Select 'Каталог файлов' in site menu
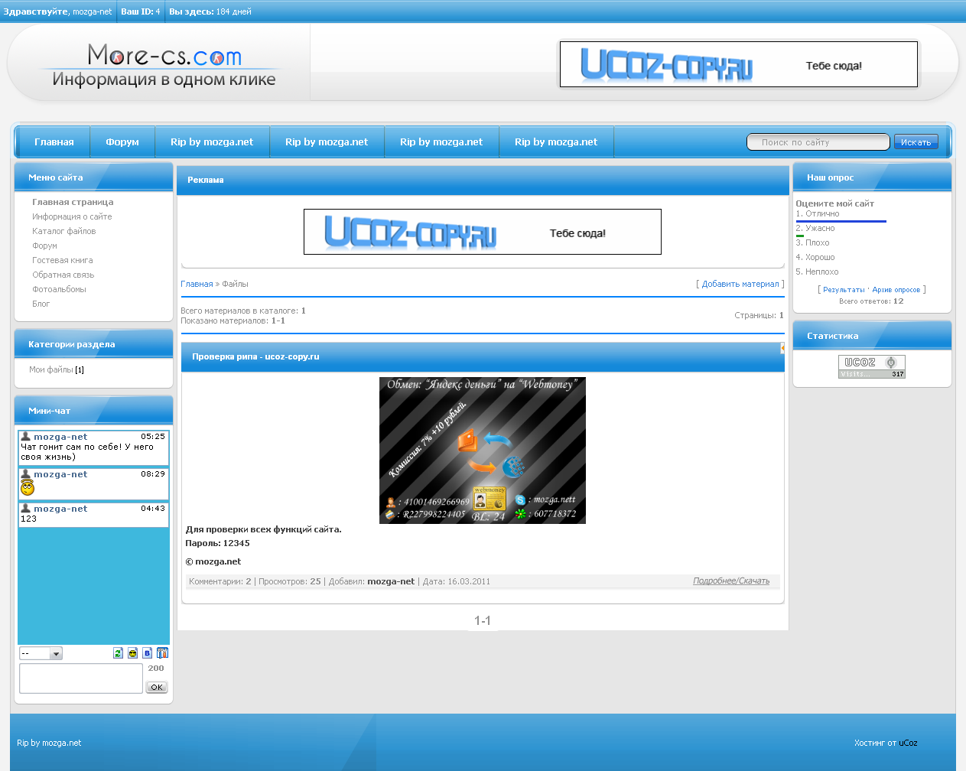966x771 pixels. [x=64, y=231]
